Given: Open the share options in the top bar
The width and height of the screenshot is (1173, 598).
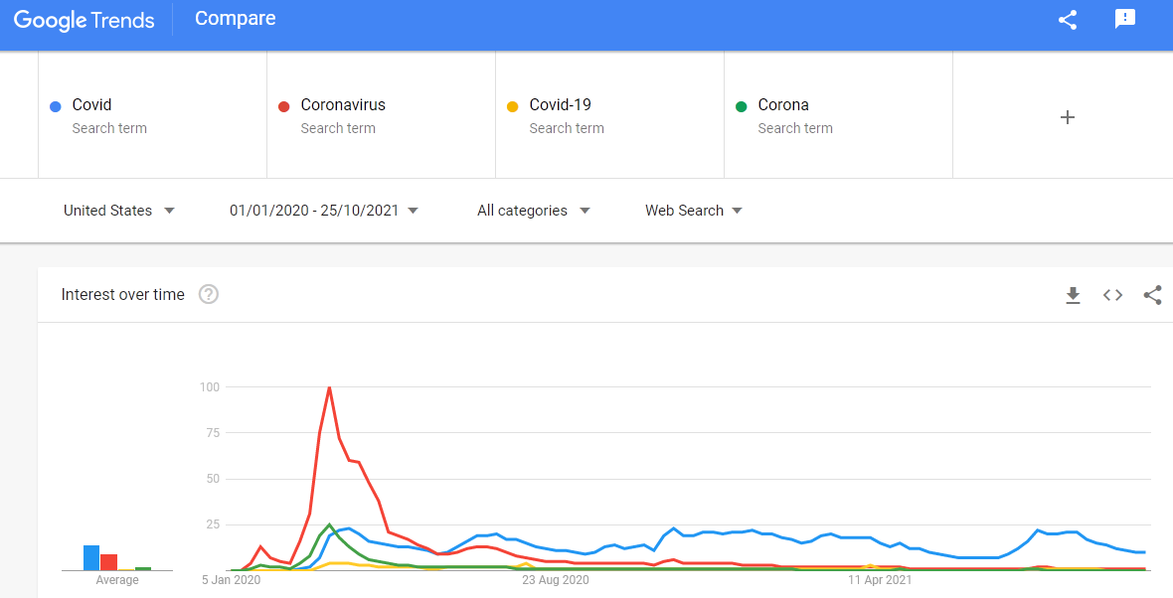Looking at the screenshot, I should pyautogui.click(x=1067, y=19).
